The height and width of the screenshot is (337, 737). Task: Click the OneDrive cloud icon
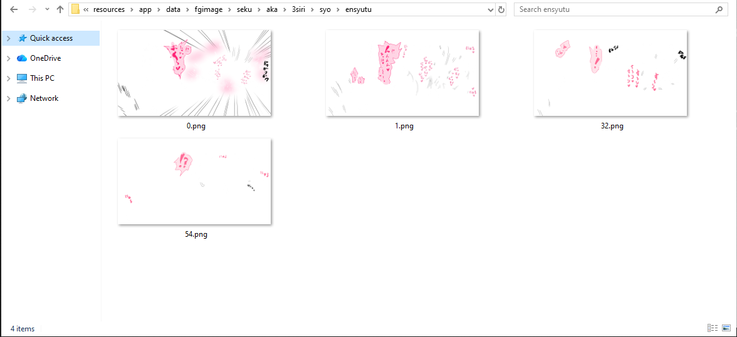[22, 58]
